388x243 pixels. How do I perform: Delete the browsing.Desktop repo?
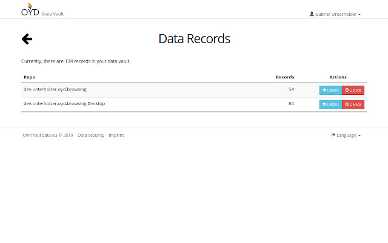pyautogui.click(x=353, y=104)
